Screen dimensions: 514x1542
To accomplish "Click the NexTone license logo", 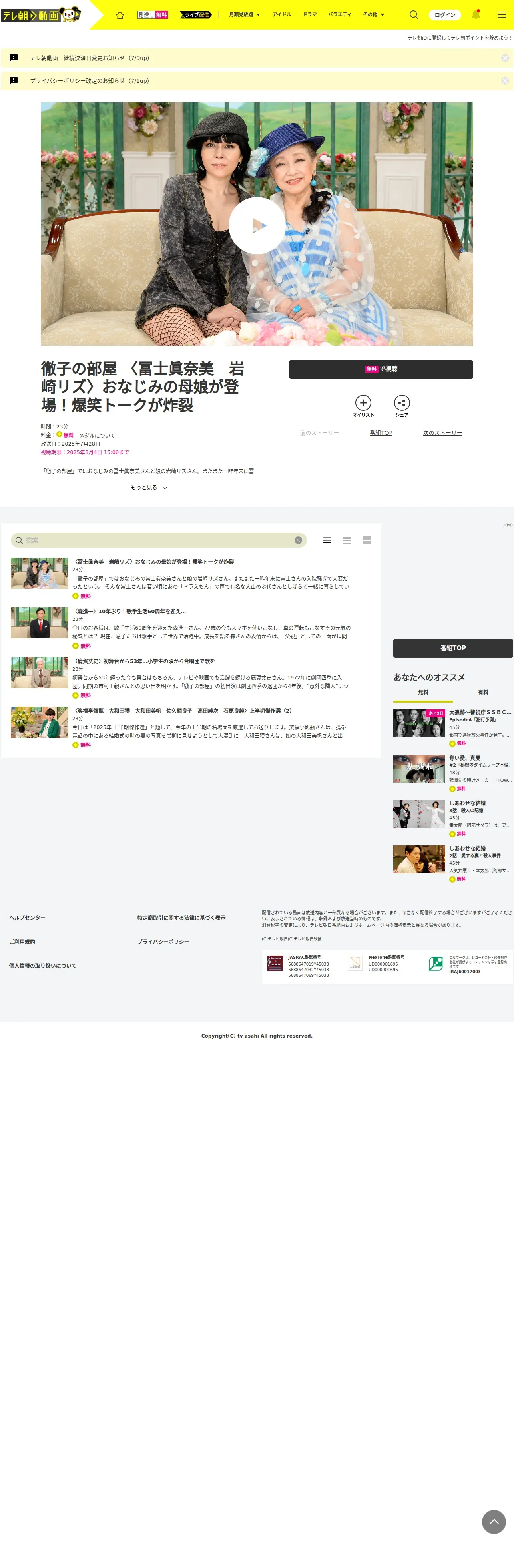I will pos(355,963).
